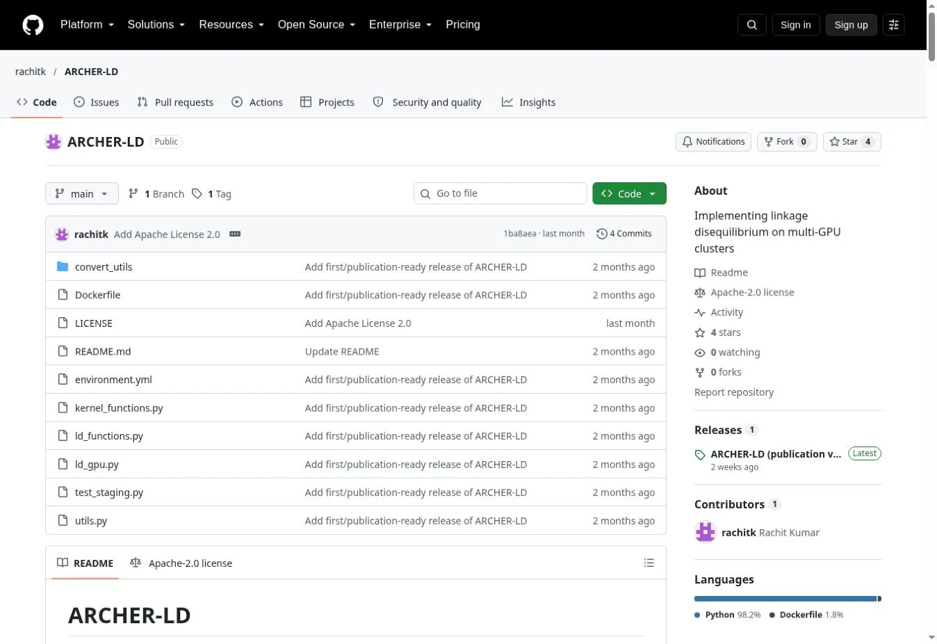This screenshot has width=937, height=644.
Task: Open the README outline list icon
Action: (649, 563)
